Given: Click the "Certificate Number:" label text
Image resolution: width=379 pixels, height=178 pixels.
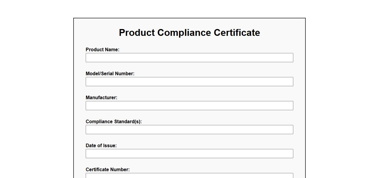Looking at the screenshot, I should point(107,170).
